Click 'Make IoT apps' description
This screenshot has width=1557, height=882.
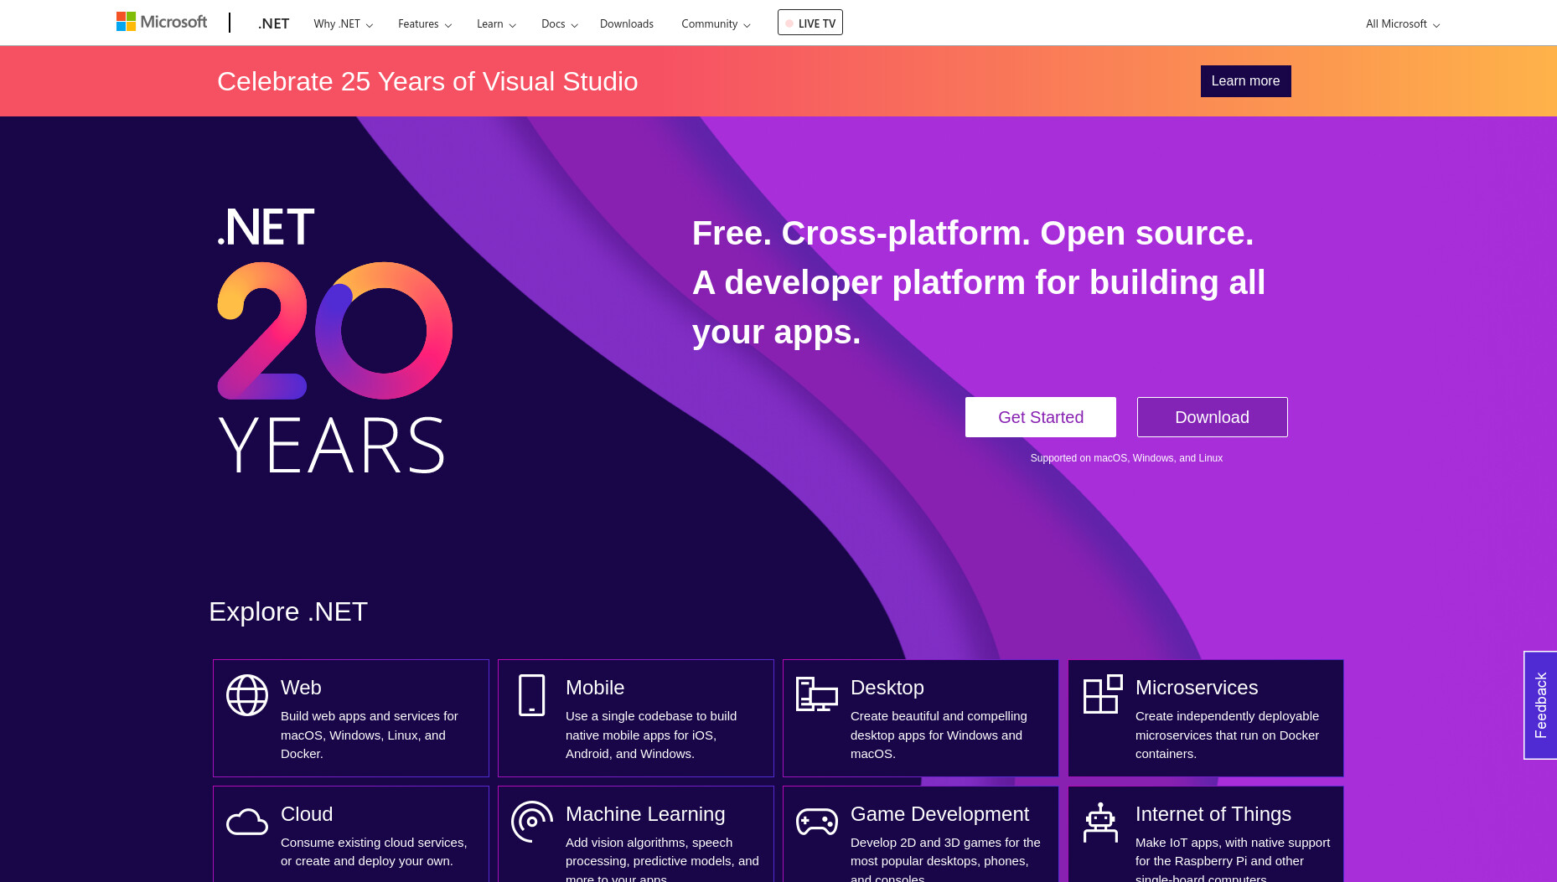[1233, 859]
